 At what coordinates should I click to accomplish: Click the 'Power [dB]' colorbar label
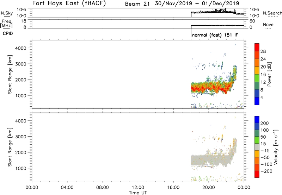pyautogui.click(x=269, y=74)
